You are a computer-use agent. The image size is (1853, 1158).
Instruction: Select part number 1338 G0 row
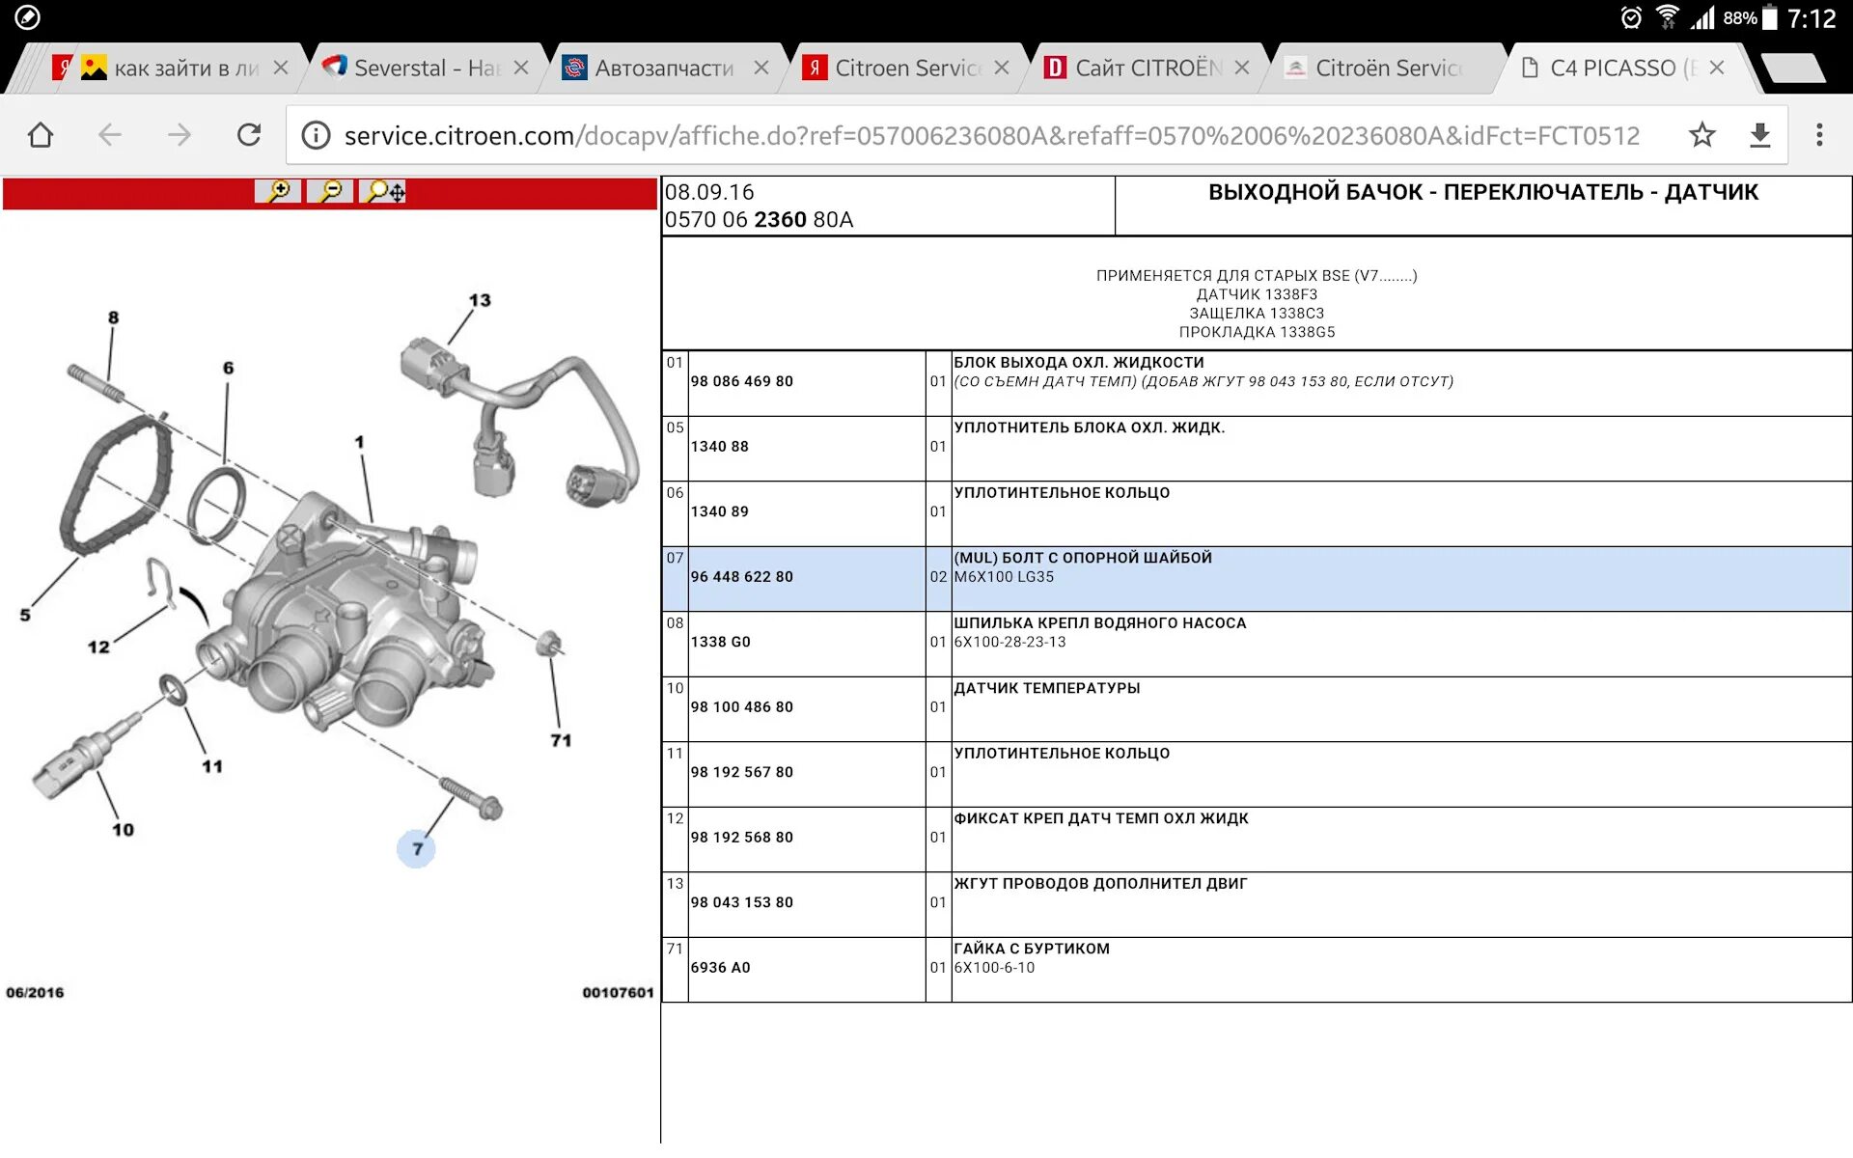click(x=720, y=642)
